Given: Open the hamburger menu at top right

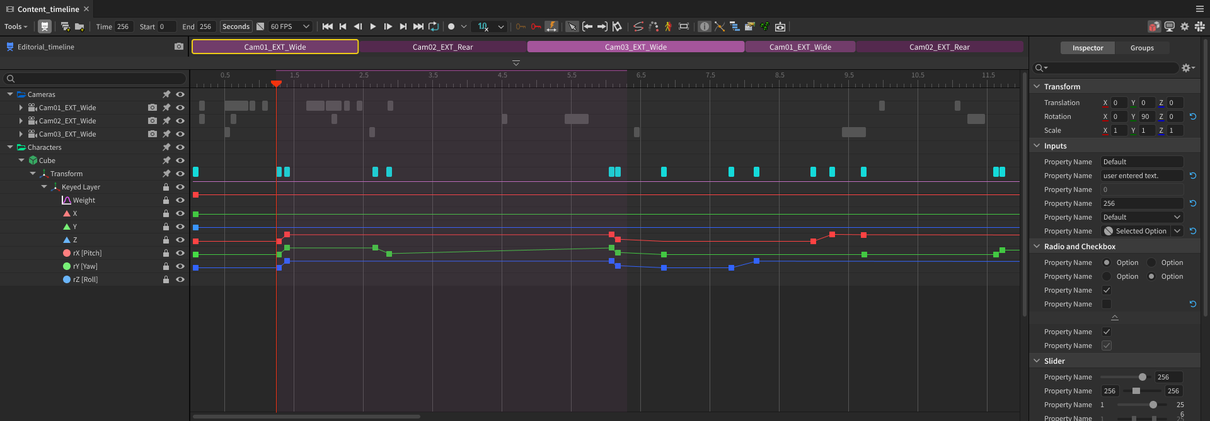Looking at the screenshot, I should pyautogui.click(x=1200, y=9).
